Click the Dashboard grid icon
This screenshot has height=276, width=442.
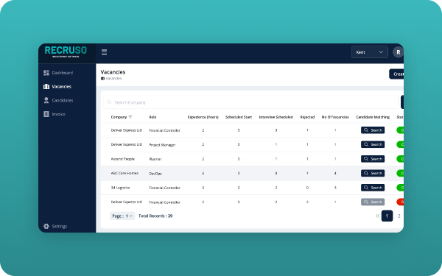[46, 73]
